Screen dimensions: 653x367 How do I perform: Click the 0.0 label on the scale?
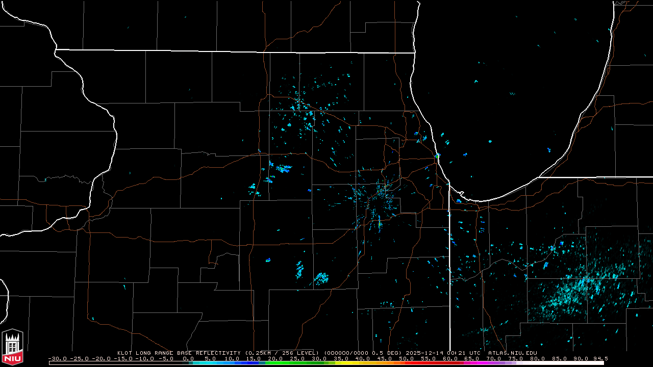tap(188, 358)
